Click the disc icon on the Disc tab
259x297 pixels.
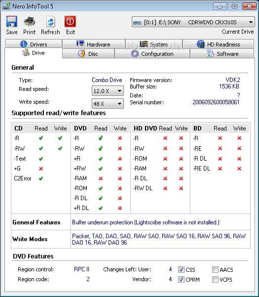click(81, 53)
